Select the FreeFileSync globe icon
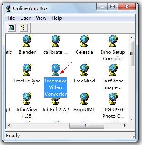Image resolution: width=142 pixels, height=145 pixels. pyautogui.click(x=27, y=70)
